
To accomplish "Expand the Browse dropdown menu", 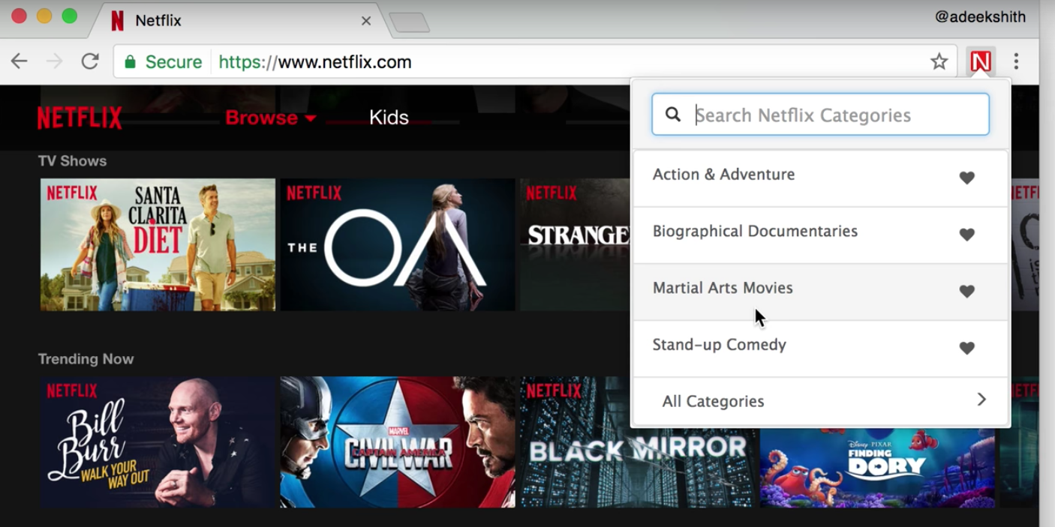I will click(271, 118).
